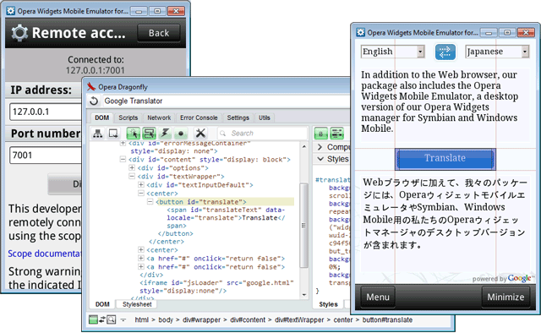
Task: Toggle the first green button above Styles panel
Action: 321,134
